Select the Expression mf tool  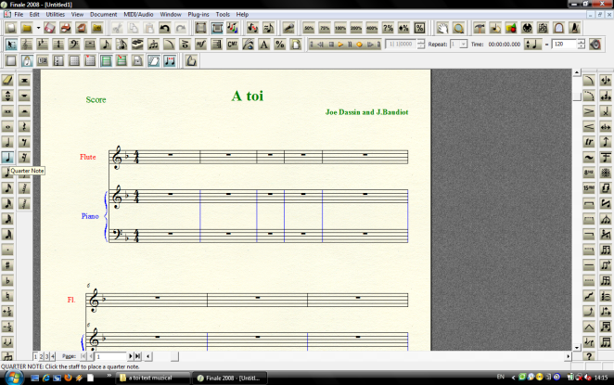[x=200, y=45]
